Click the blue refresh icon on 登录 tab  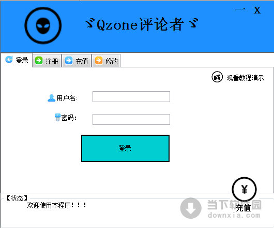pyautogui.click(x=9, y=60)
